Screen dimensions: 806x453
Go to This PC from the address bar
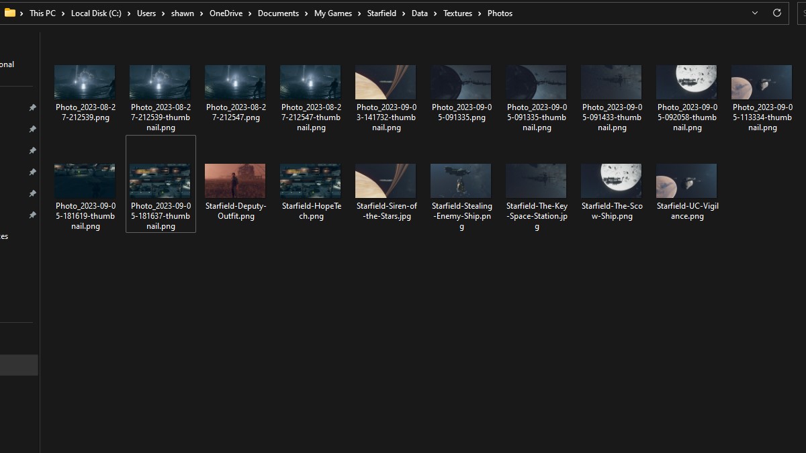(43, 13)
